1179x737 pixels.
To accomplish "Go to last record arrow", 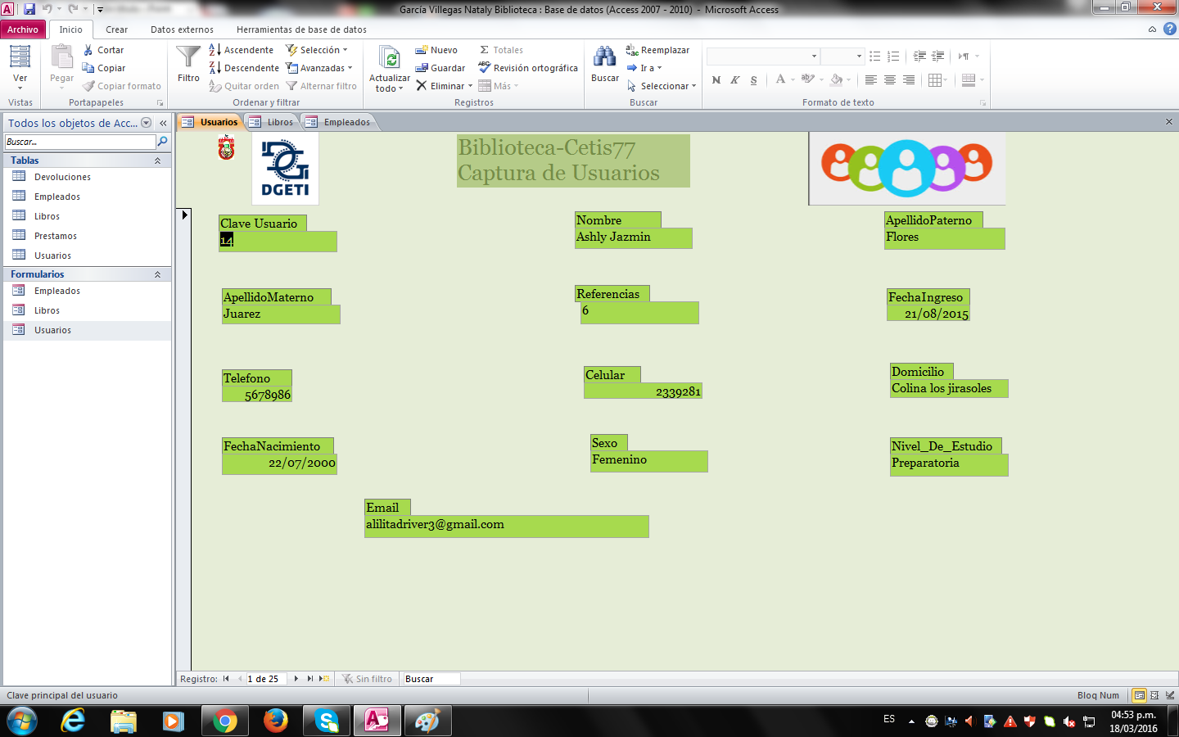I will pyautogui.click(x=310, y=679).
